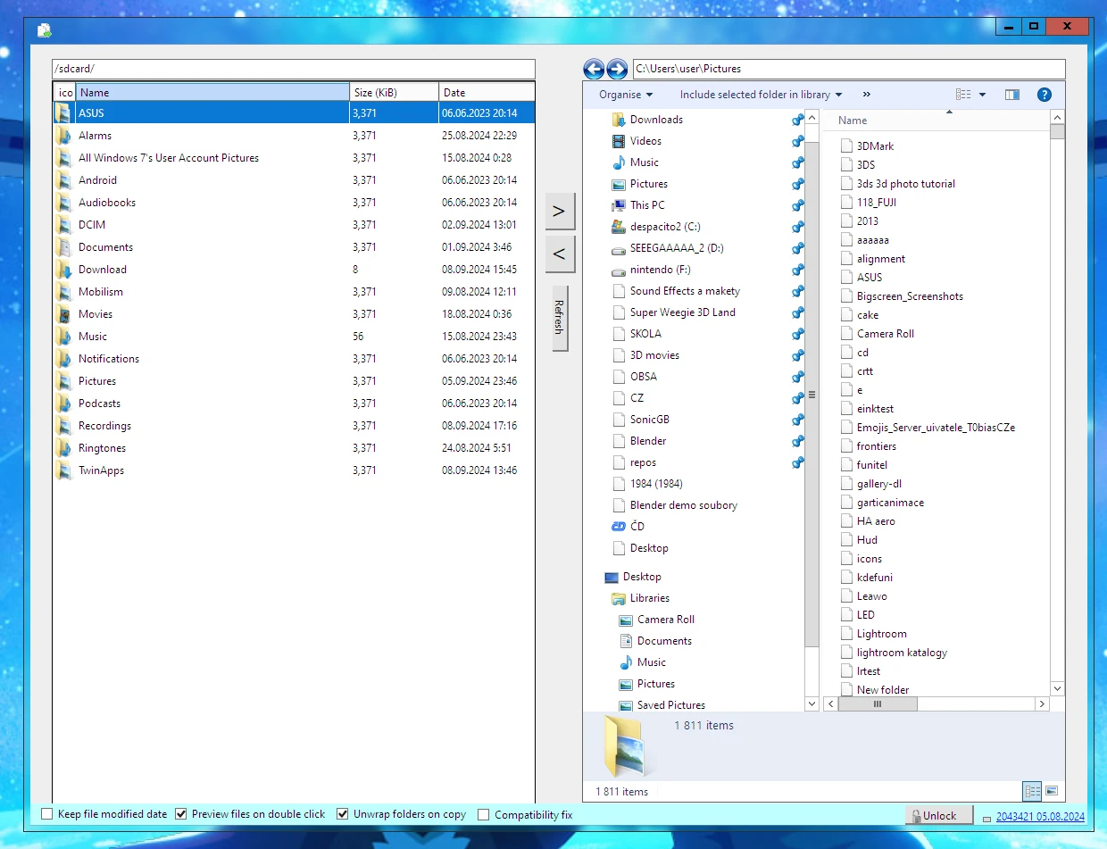Click the despacito2 (C:) drive icon
This screenshot has height=849, width=1107.
(x=619, y=227)
